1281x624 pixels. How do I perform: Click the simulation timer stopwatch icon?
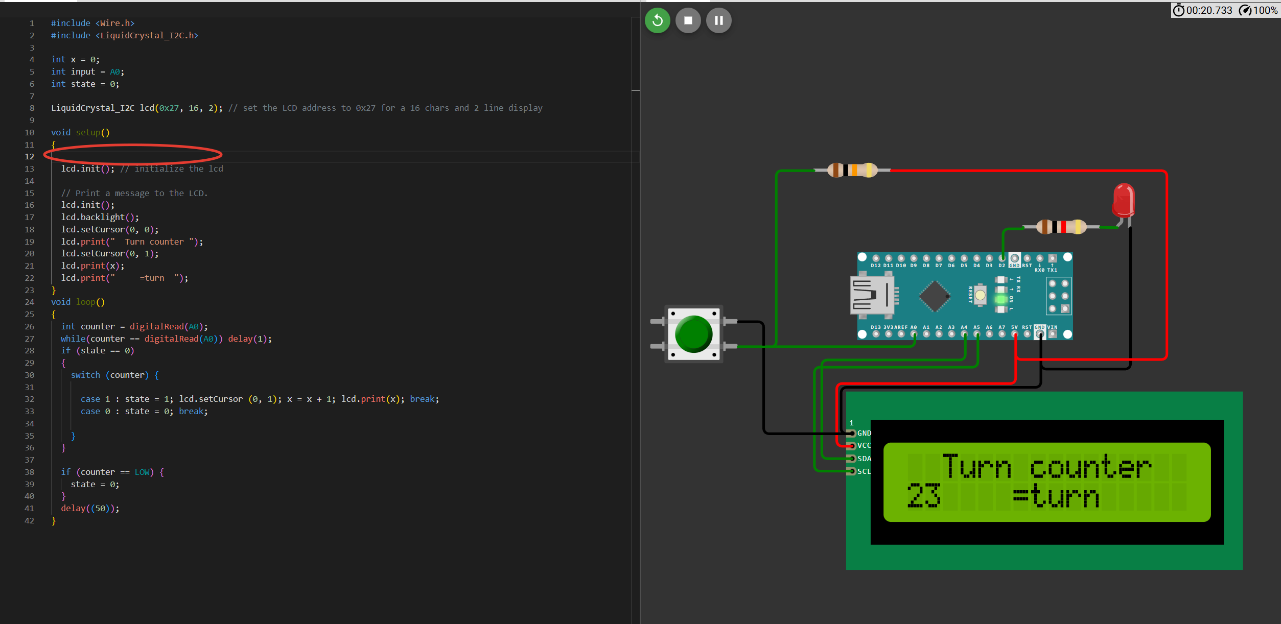[x=1178, y=10]
